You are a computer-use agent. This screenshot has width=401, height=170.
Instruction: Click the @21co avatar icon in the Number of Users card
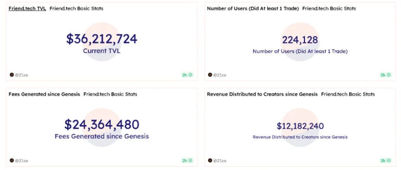tap(210, 75)
